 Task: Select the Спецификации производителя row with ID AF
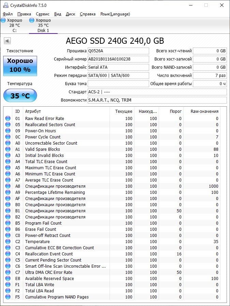[x=112, y=198]
